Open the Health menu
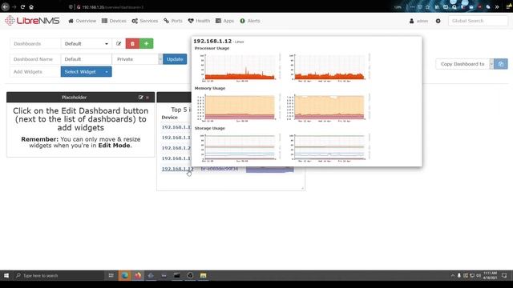The width and height of the screenshot is (513, 288). pos(199,21)
